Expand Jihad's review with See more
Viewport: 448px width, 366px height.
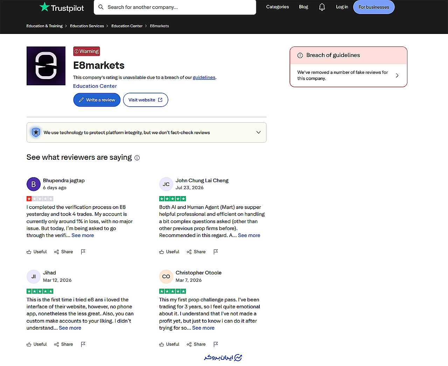(x=70, y=328)
